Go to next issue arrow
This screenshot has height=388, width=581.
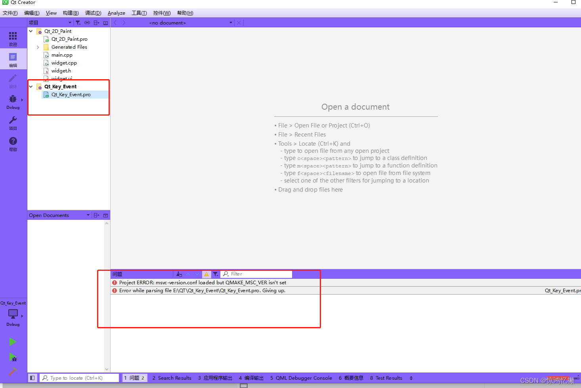pos(197,274)
